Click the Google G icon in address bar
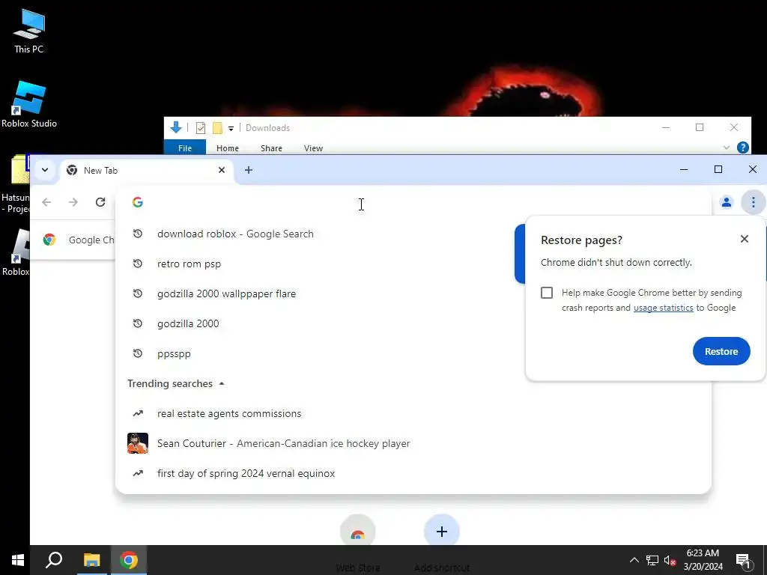Viewport: 767px width, 575px height. pyautogui.click(x=138, y=202)
